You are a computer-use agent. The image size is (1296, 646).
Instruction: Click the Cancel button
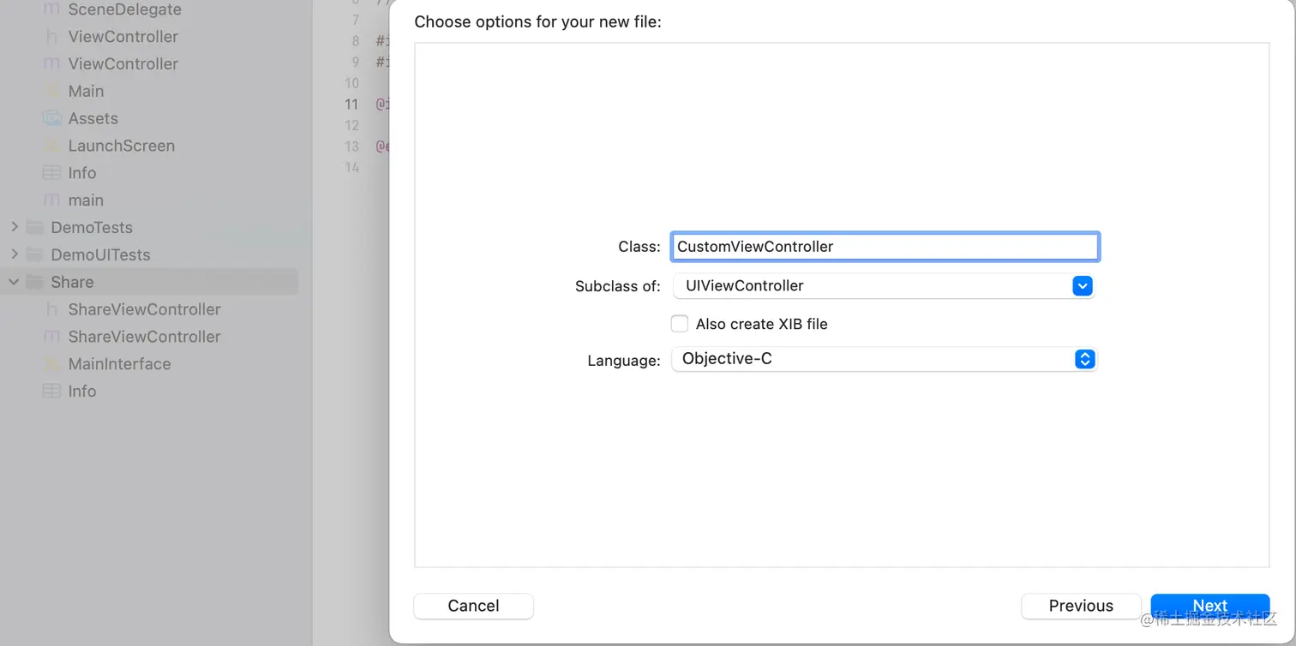[473, 606]
